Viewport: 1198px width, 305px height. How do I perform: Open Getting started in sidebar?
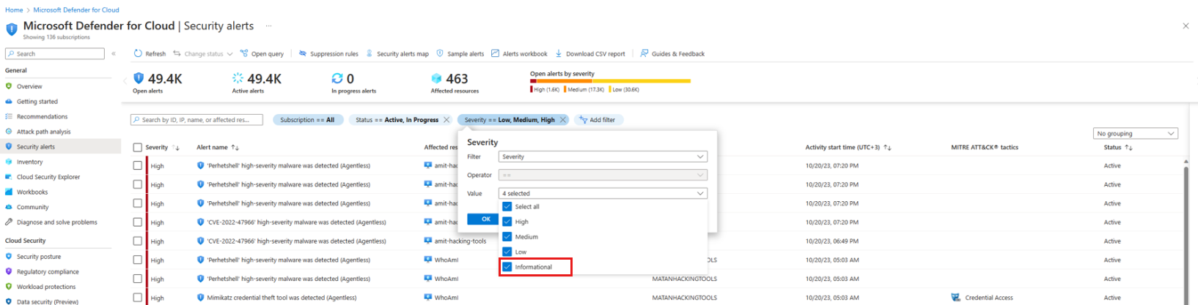[x=37, y=102]
